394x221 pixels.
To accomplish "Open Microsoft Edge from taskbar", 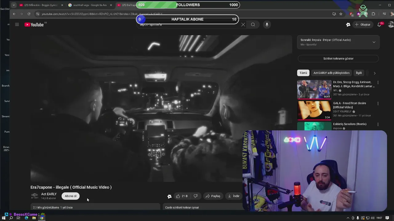I will pos(26,218).
